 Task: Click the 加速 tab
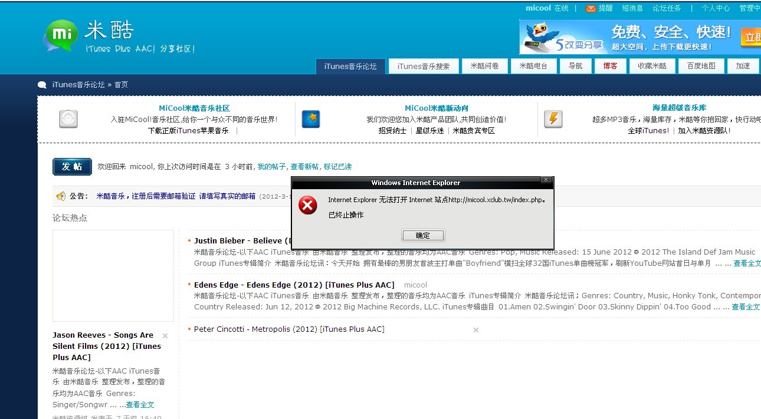tap(743, 66)
